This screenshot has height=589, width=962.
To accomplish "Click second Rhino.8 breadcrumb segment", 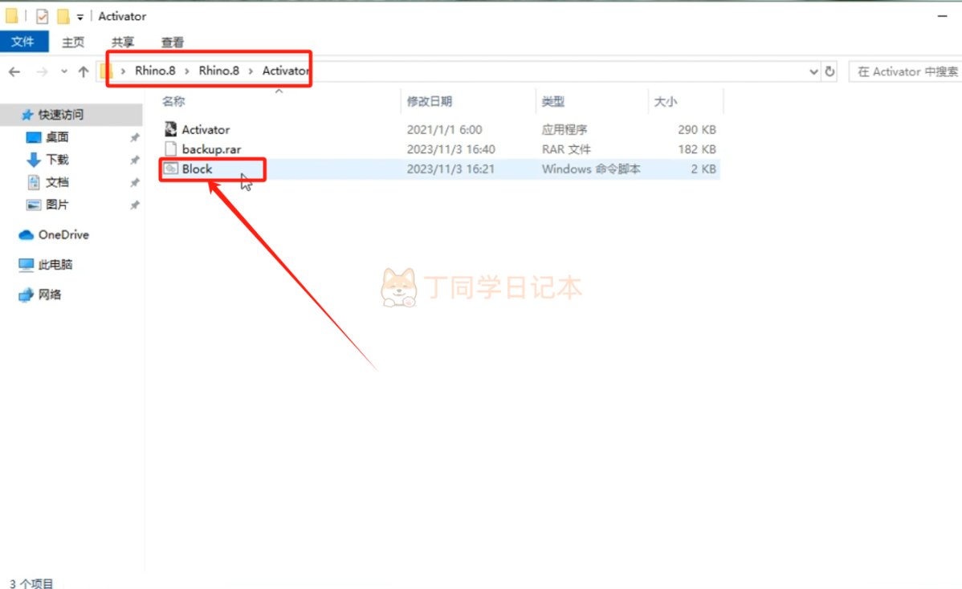I will tap(219, 71).
